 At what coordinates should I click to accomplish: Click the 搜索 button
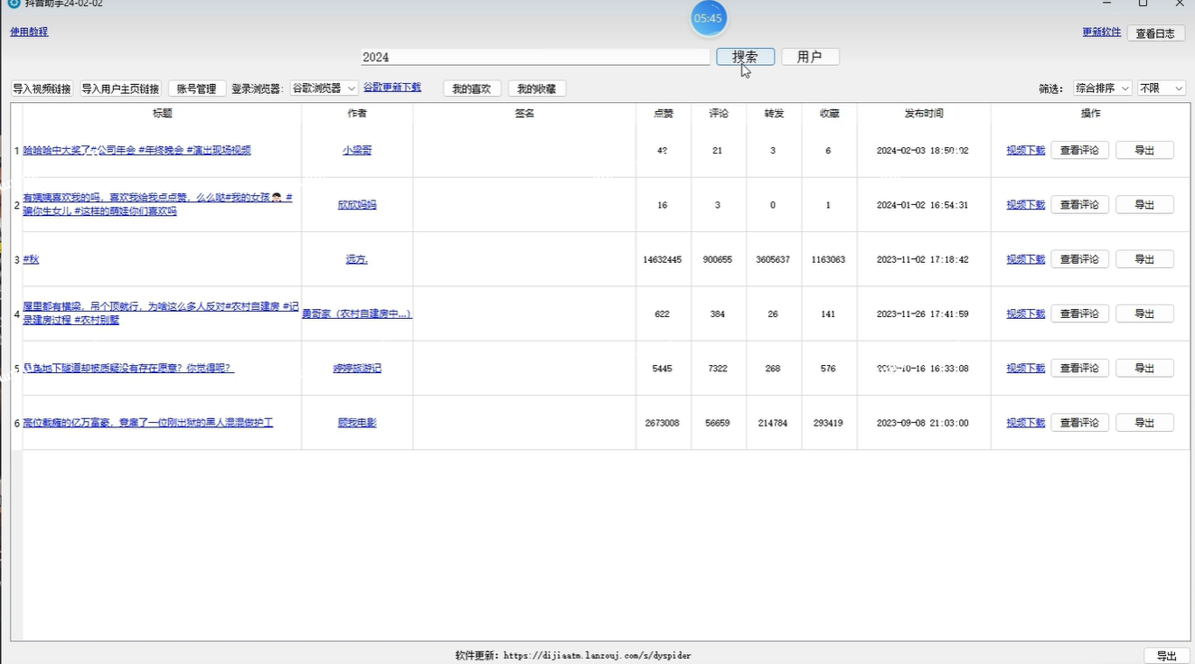coord(746,57)
